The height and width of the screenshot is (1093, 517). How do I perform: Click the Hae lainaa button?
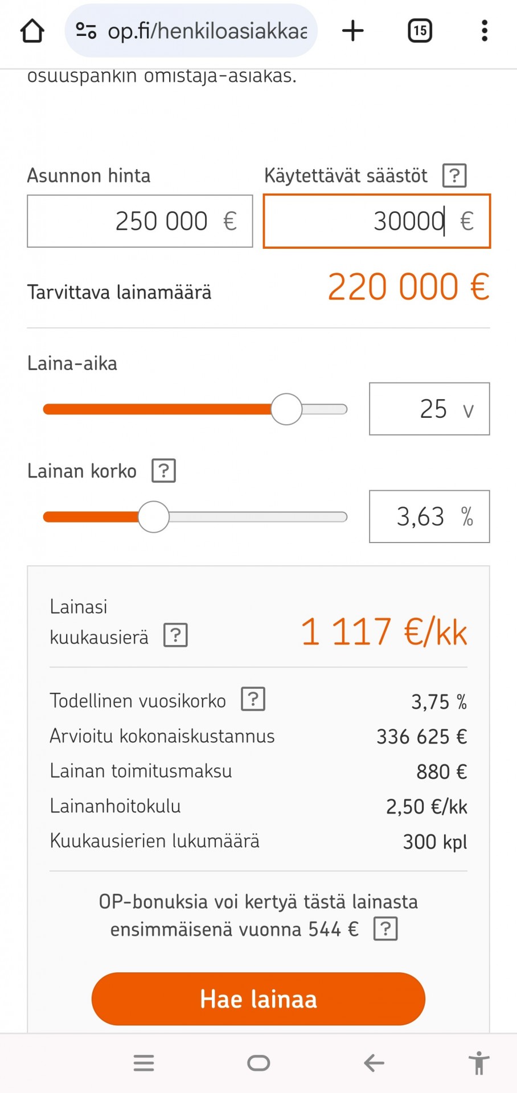coord(258,999)
